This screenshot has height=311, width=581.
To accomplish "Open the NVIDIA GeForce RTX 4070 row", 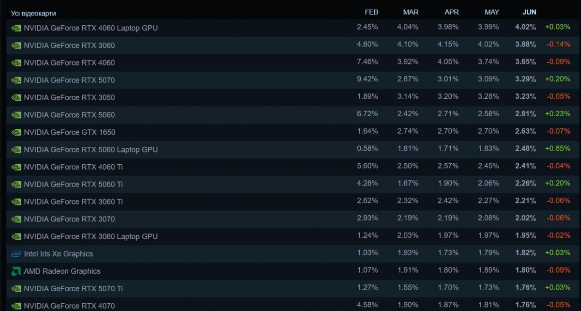I will [x=290, y=304].
